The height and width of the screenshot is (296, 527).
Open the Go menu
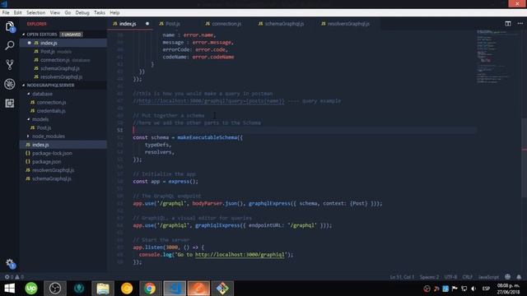(x=68, y=12)
